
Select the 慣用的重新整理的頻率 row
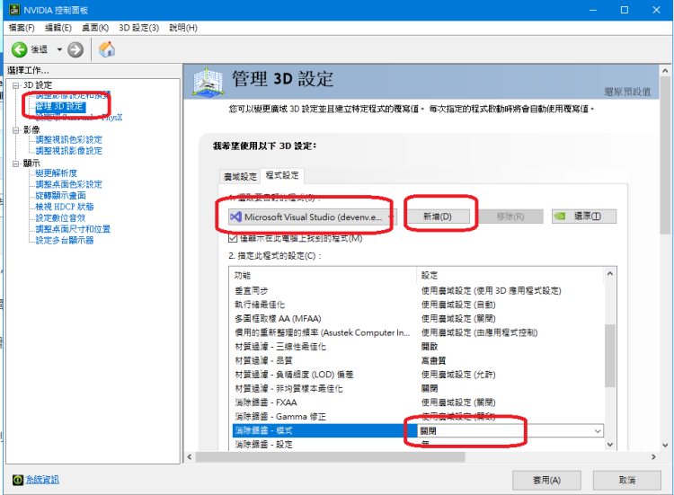(x=417, y=332)
